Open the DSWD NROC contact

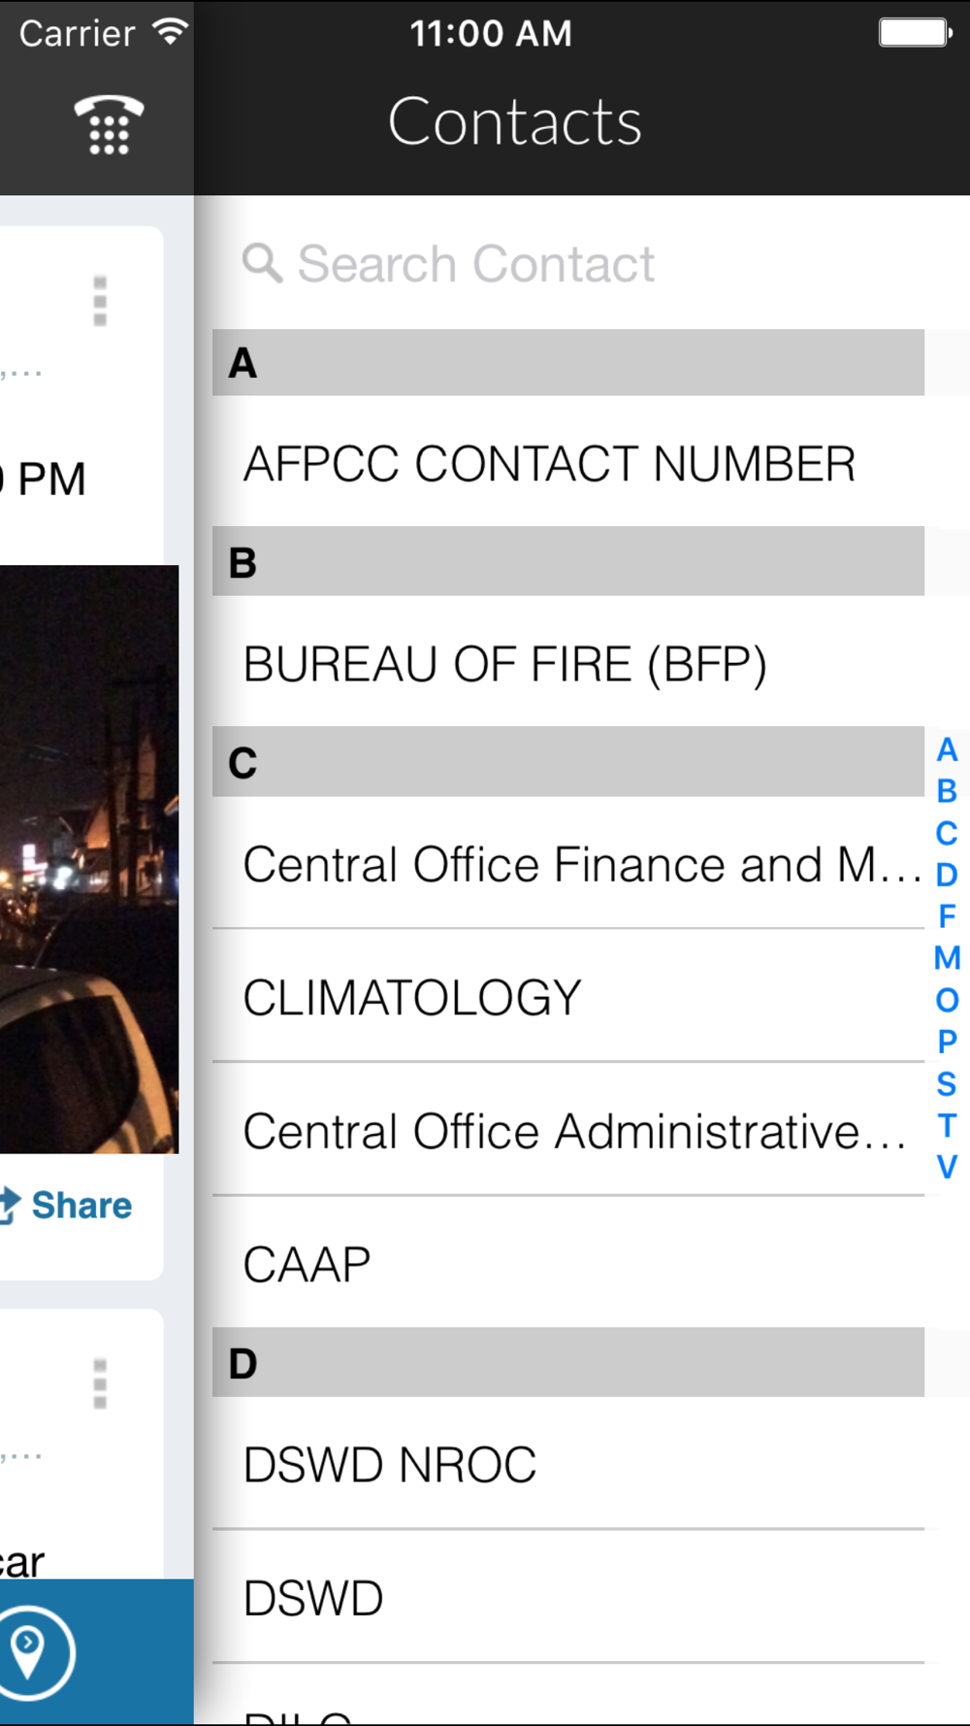click(390, 1465)
